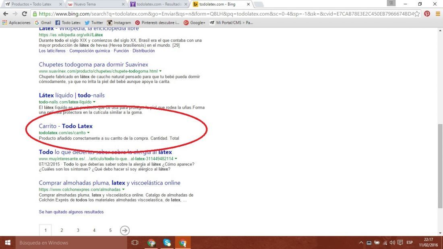Click the es.wikipedia.org/wiki/Látex URL
Screen dimensions: 443x249
(x=71, y=35)
